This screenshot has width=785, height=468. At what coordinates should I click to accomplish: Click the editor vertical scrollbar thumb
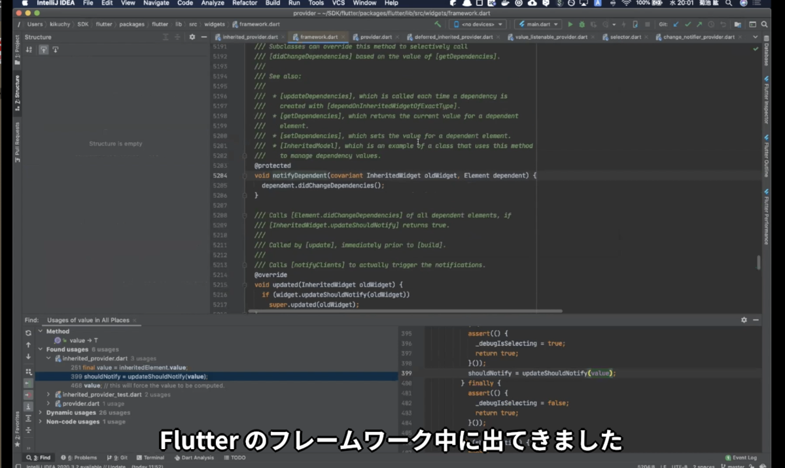[759, 262]
